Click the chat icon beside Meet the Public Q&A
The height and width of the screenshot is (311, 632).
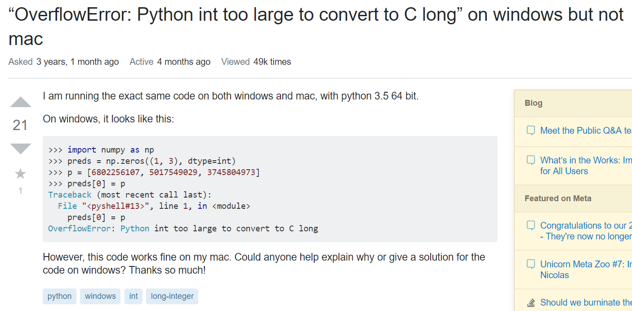[x=530, y=131]
